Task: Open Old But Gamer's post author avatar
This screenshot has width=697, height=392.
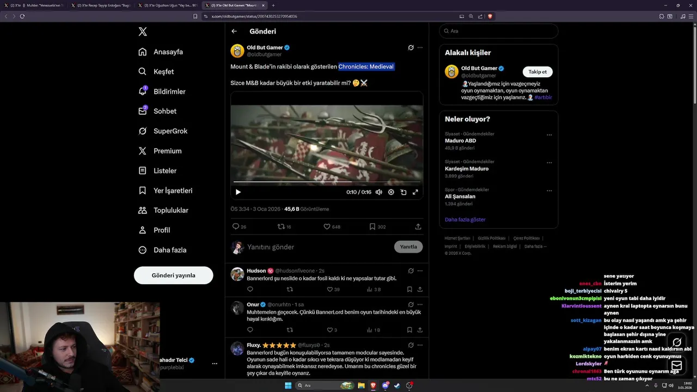Action: click(237, 51)
